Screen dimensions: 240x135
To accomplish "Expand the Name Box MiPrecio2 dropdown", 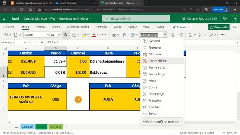I will (x=24, y=42).
